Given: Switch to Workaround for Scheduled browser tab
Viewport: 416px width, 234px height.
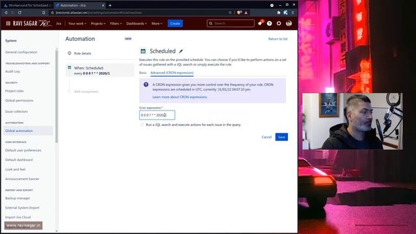Looking at the screenshot, I should click(x=27, y=5).
